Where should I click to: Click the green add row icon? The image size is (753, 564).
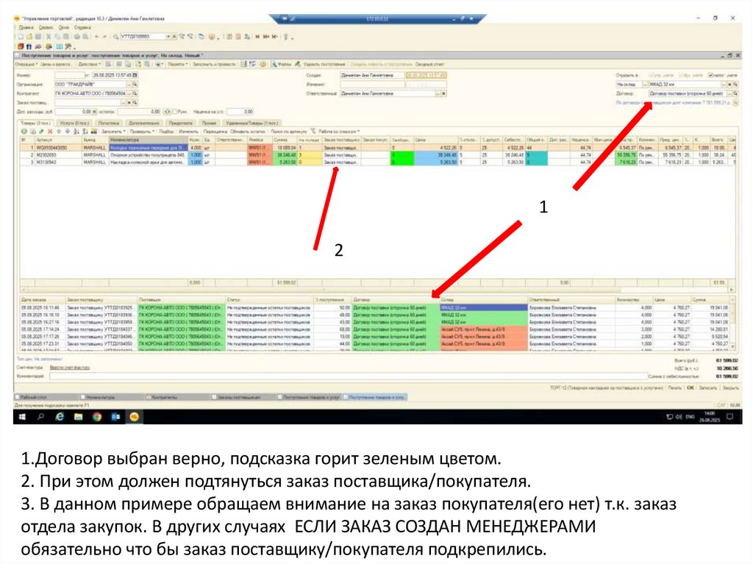(24, 131)
